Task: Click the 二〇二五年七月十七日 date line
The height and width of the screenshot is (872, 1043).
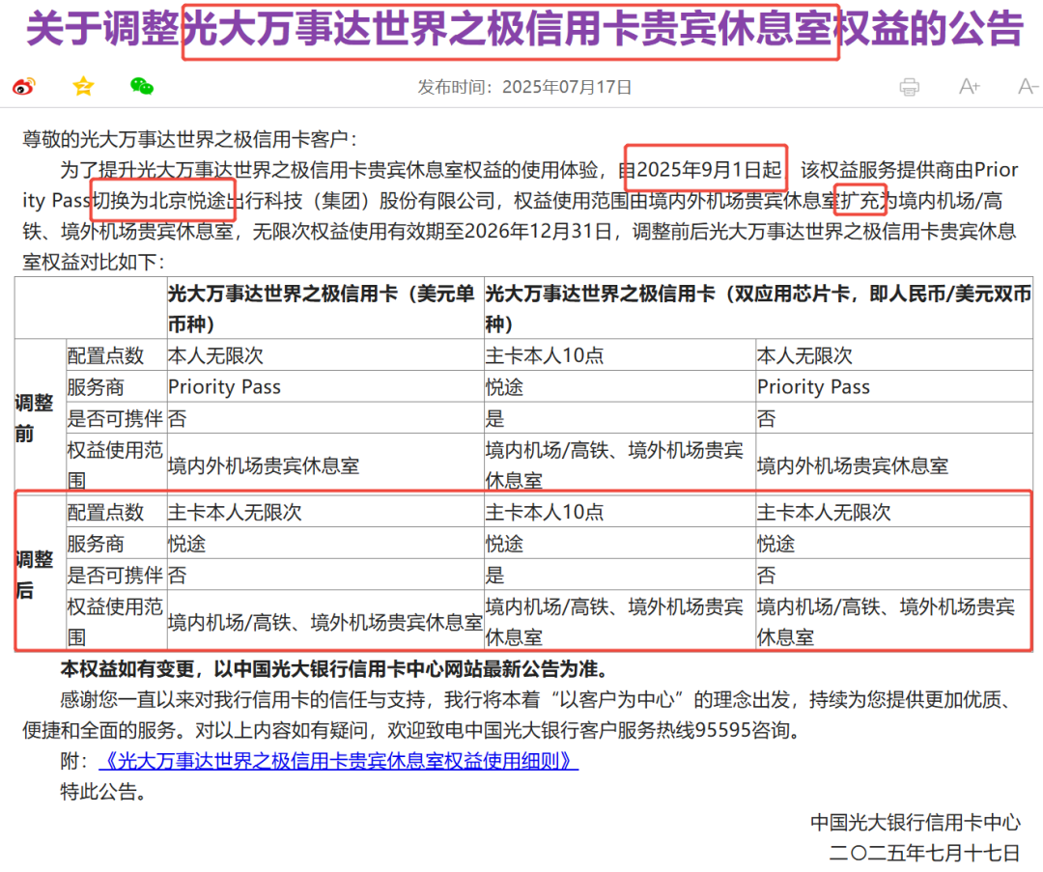Action: [924, 853]
